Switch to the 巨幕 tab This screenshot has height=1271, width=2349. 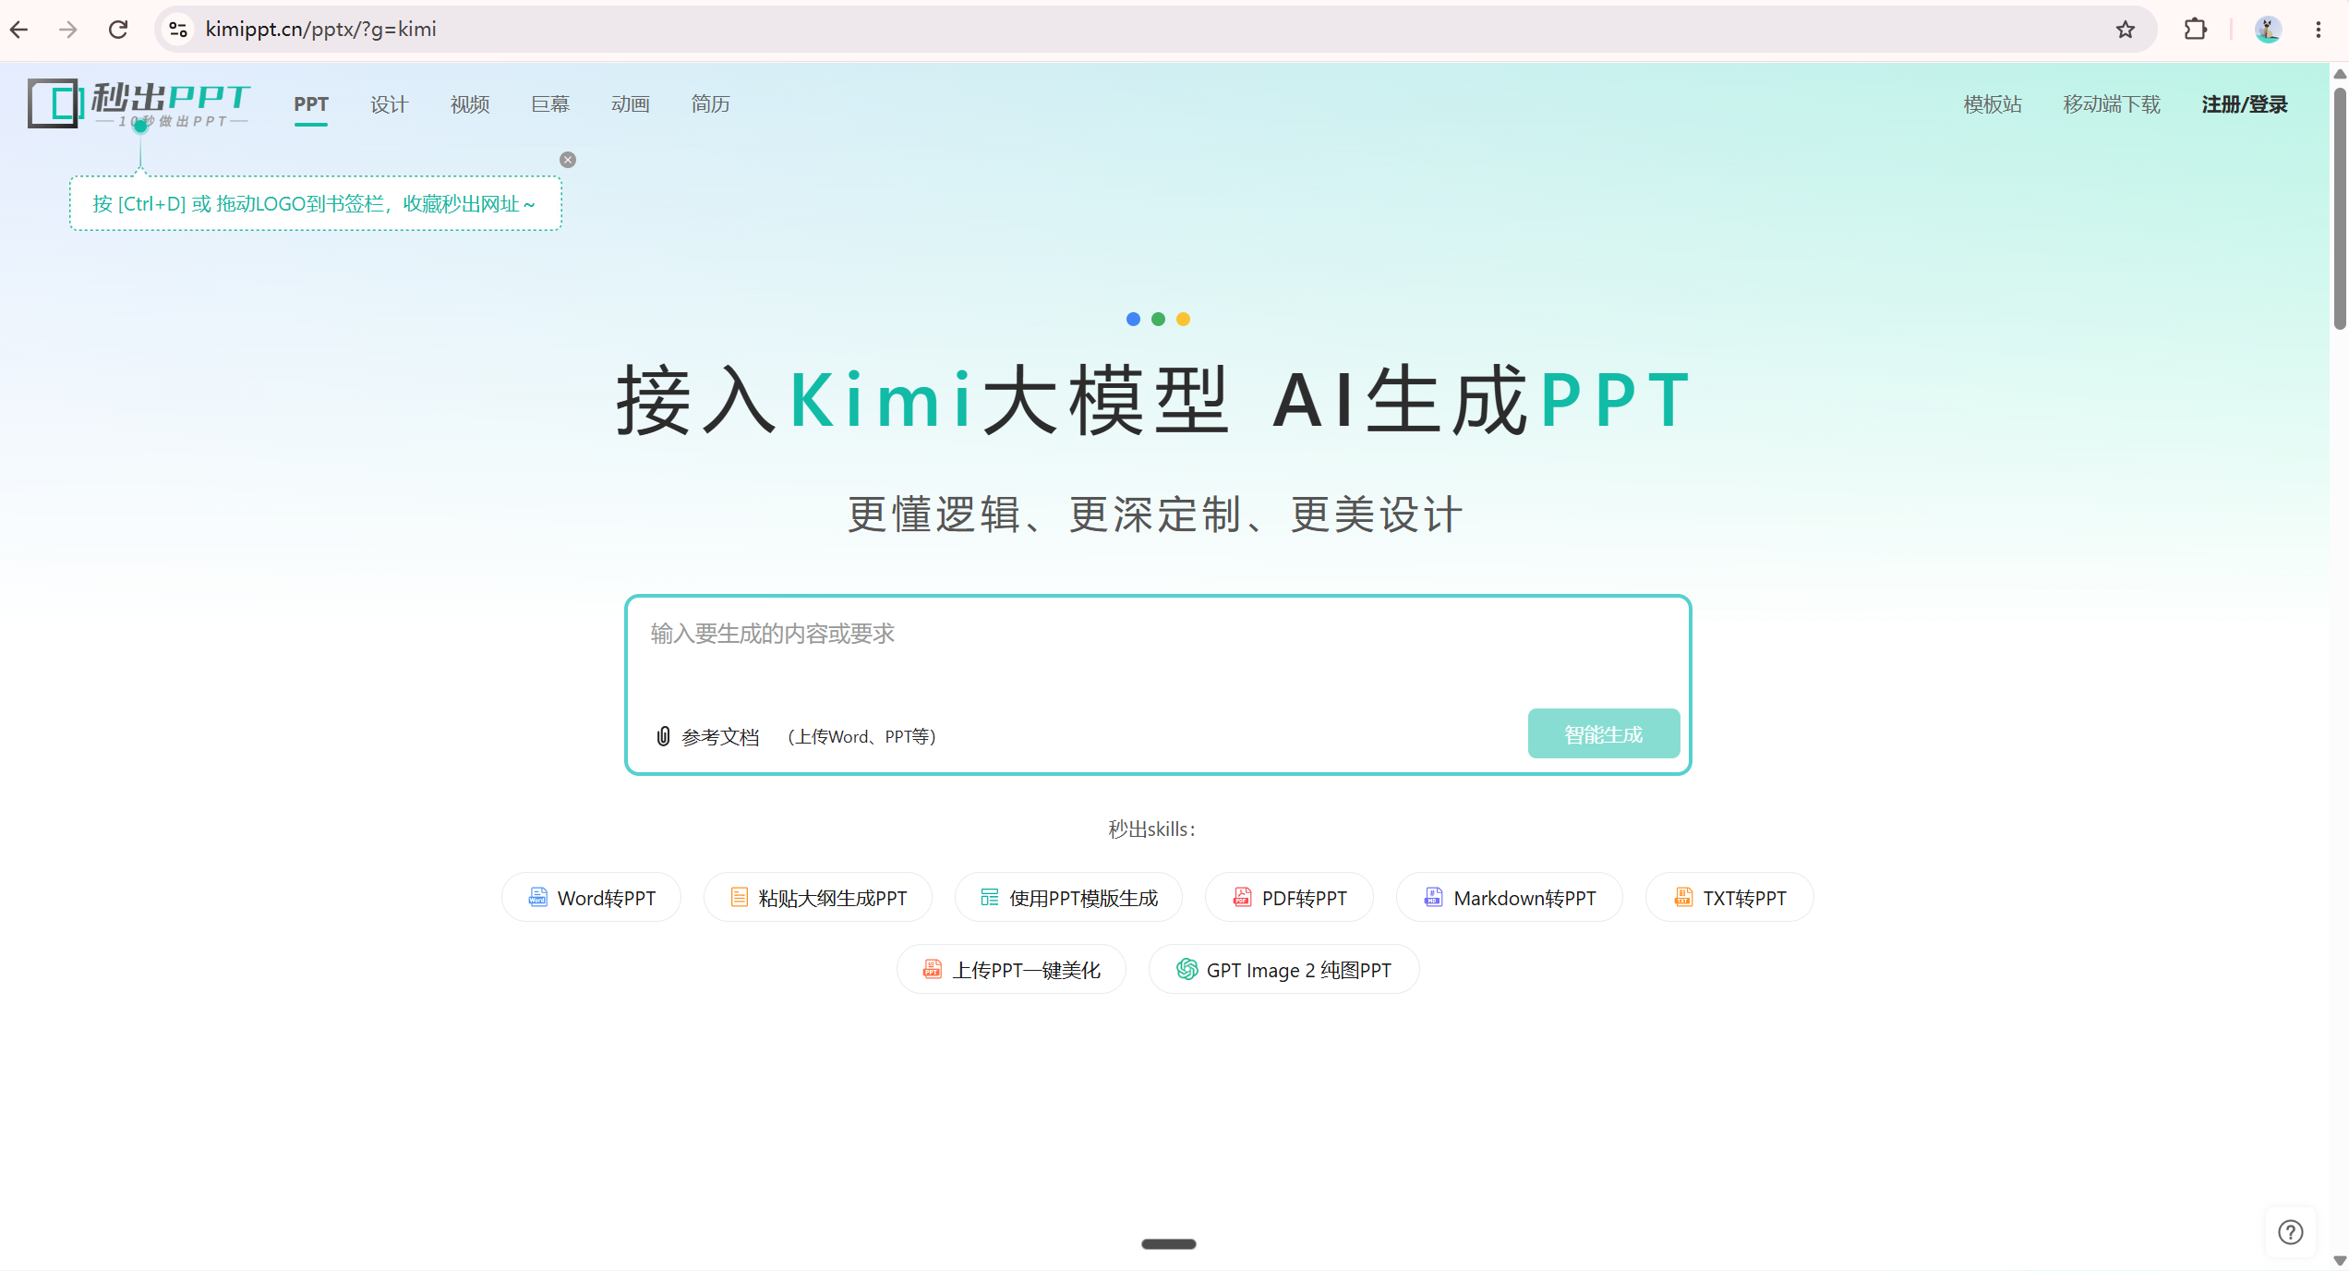tap(550, 104)
